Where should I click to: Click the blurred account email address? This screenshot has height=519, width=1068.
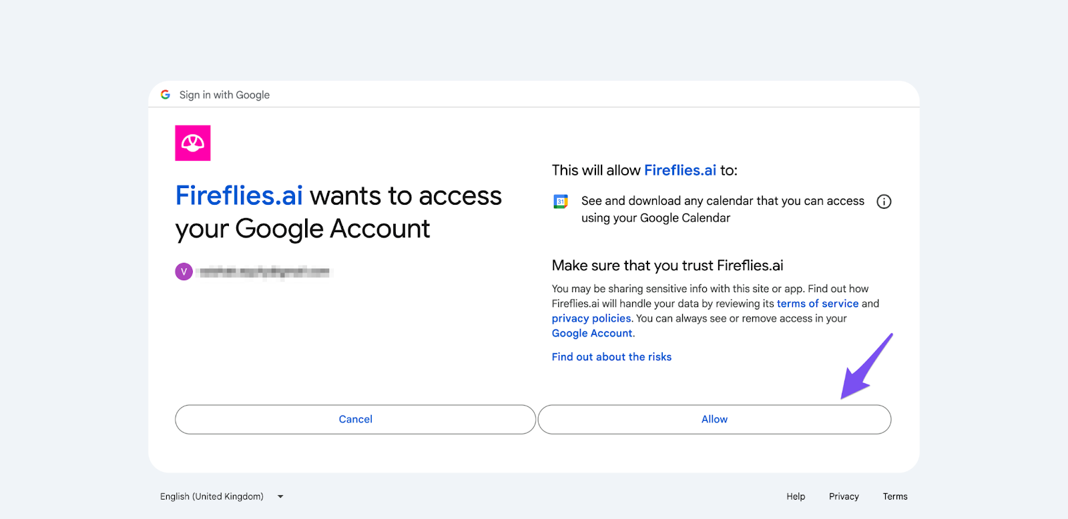pyautogui.click(x=264, y=272)
